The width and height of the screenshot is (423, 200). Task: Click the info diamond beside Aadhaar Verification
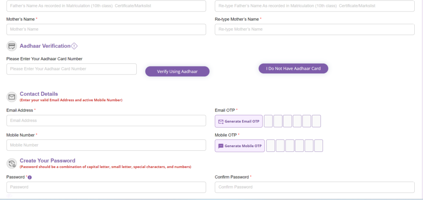(x=74, y=46)
